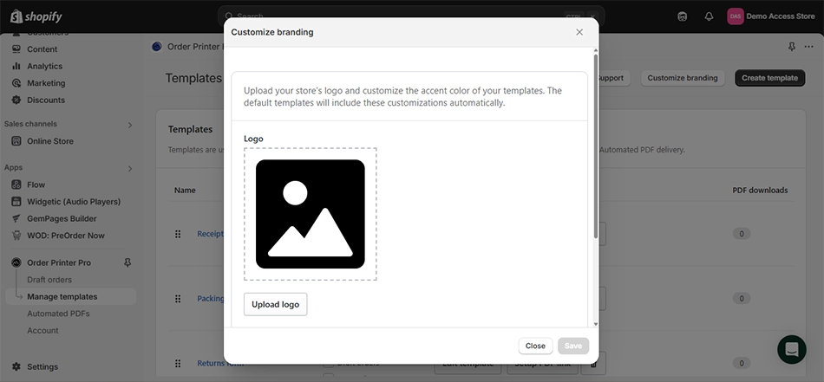Close the Customize branding dialog with X
The width and height of the screenshot is (824, 382).
[579, 32]
